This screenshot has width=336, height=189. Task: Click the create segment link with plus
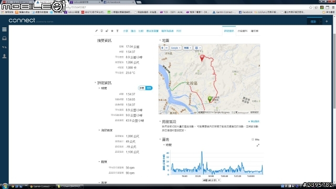(254, 121)
